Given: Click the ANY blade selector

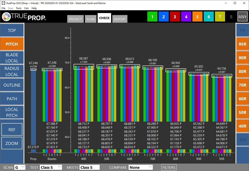Looking at the screenshot, I should point(242,17).
